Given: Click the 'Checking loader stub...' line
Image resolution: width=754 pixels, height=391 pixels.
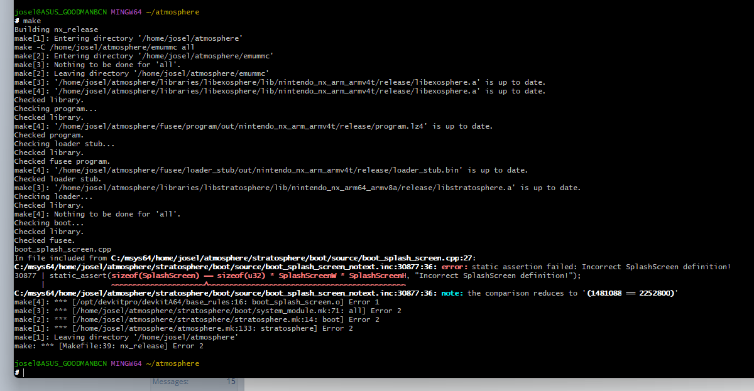Looking at the screenshot, I should pos(65,144).
